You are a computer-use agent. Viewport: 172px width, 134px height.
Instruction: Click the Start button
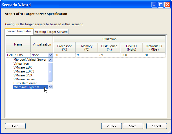coord(133,126)
